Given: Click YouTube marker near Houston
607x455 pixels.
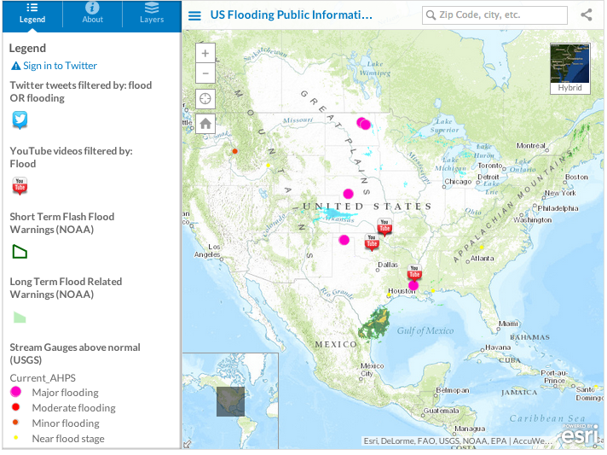Looking at the screenshot, I should click(414, 272).
